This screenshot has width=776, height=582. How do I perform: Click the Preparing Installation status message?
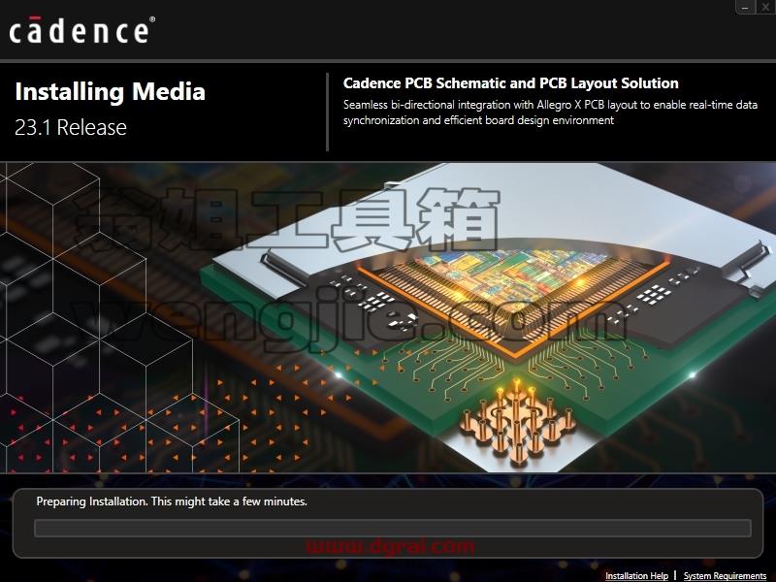click(172, 501)
